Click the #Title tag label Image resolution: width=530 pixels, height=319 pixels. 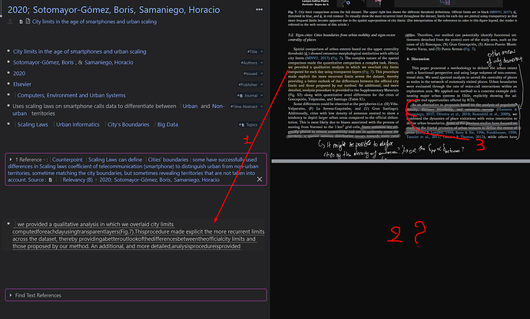[252, 51]
